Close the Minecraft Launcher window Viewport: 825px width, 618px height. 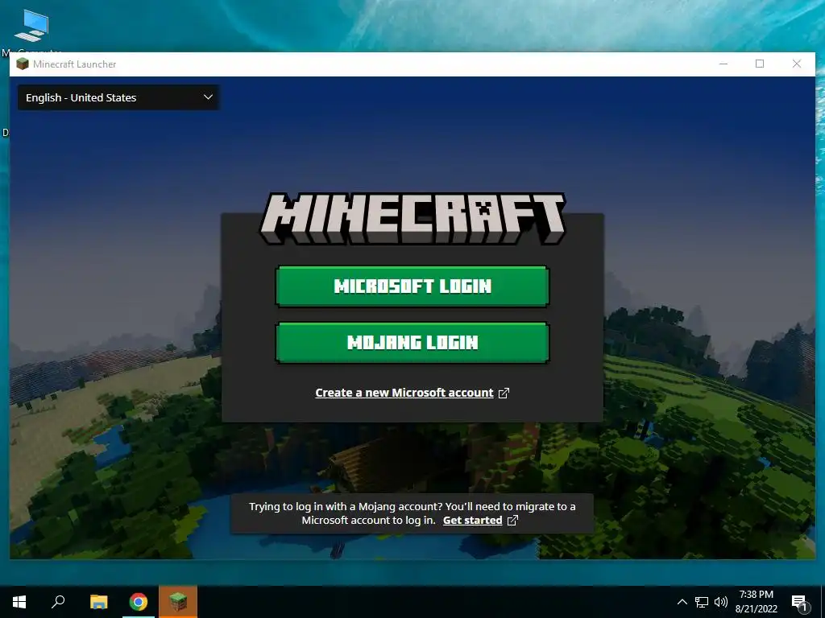coord(797,64)
